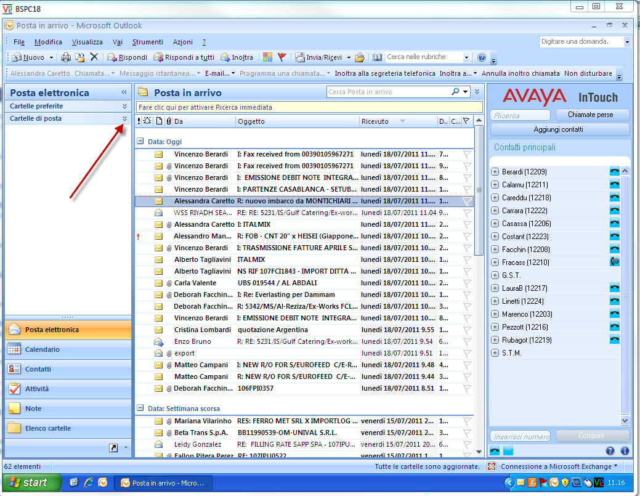Click Digitare una domanda help field
The image size is (640, 496).
pyautogui.click(x=581, y=41)
